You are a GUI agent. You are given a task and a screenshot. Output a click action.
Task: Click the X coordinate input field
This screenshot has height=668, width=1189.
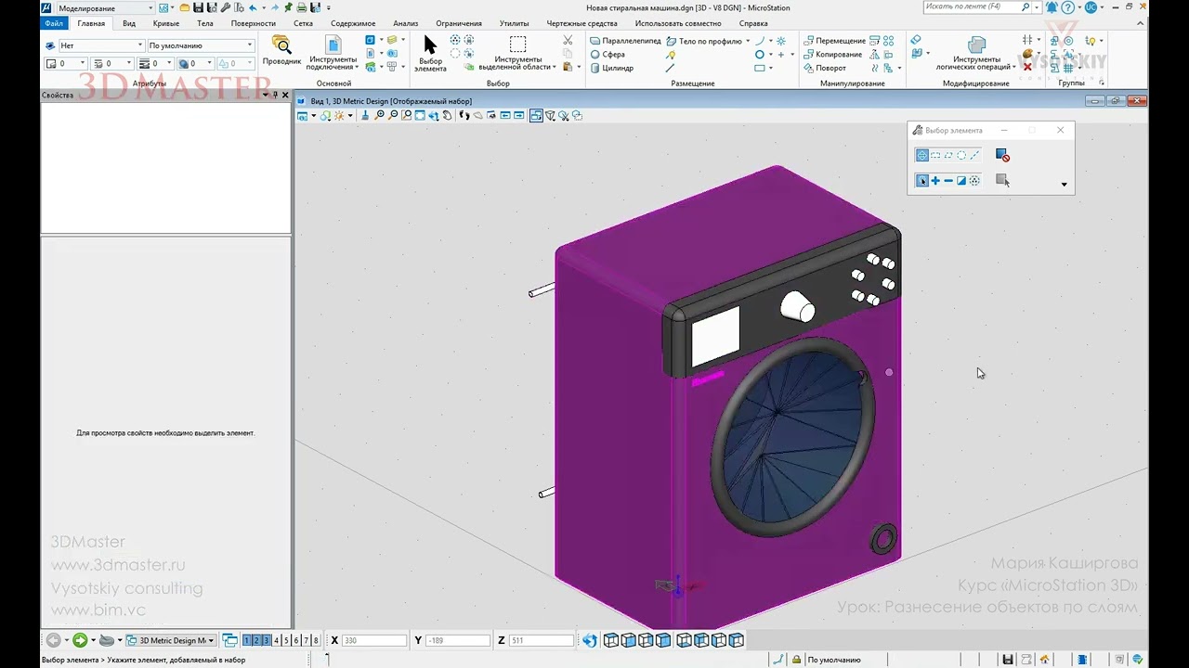[373, 640]
